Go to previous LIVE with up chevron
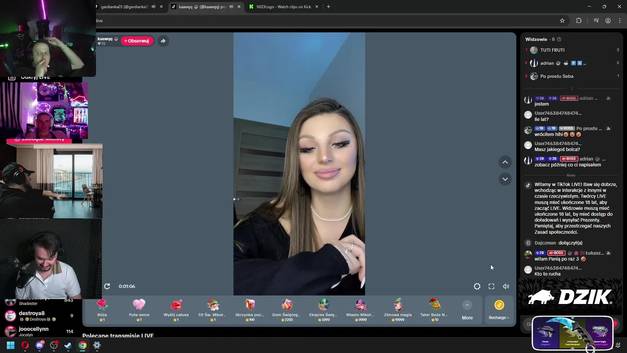Screen dimensions: 627x353 point(505,162)
